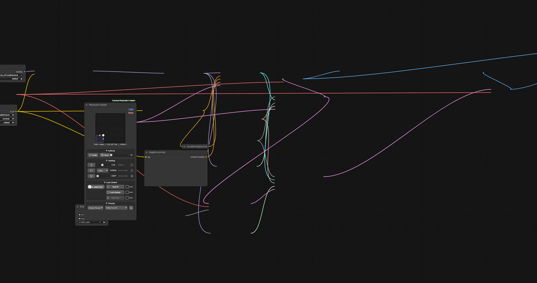Open the 1080p Full HD preset dropdown

click(116, 208)
